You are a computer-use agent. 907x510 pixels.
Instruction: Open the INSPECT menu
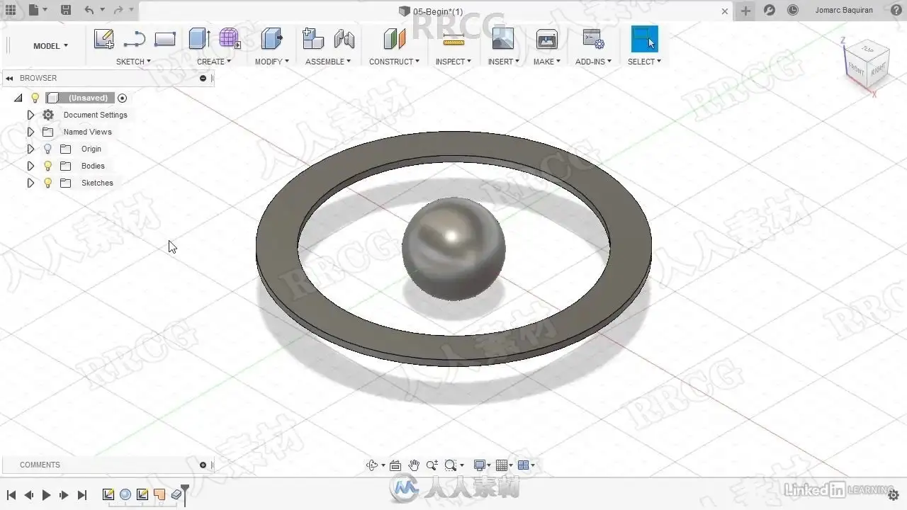453,62
